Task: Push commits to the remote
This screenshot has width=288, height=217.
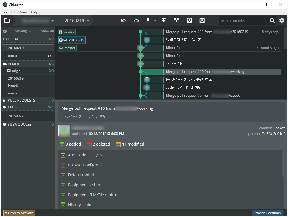Action: point(163,20)
